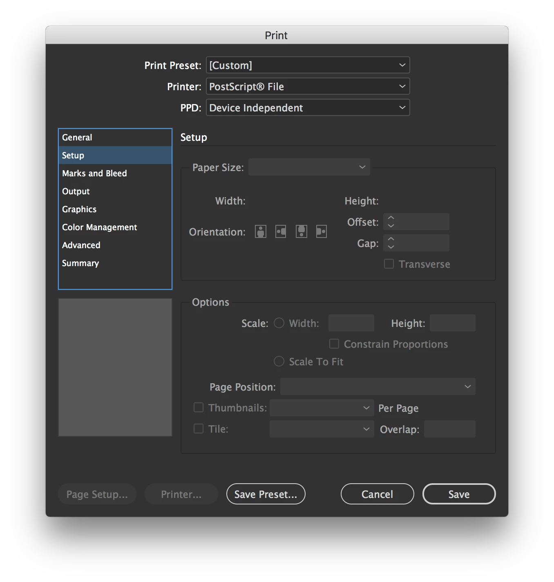Open the Page Position dropdown
This screenshot has width=554, height=582.
click(378, 387)
